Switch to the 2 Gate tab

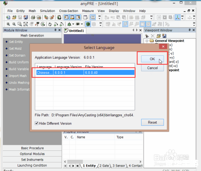point(104,166)
